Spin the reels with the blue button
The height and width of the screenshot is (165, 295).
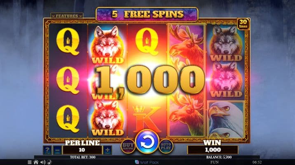(147, 142)
